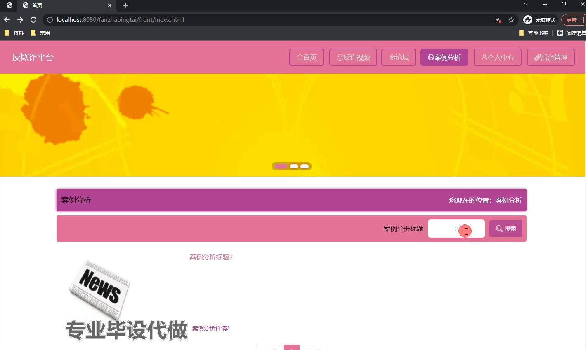Open the 个人中心 navigation menu item

tap(498, 57)
